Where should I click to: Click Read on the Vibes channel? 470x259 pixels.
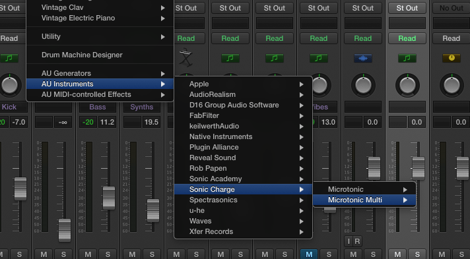point(319,38)
